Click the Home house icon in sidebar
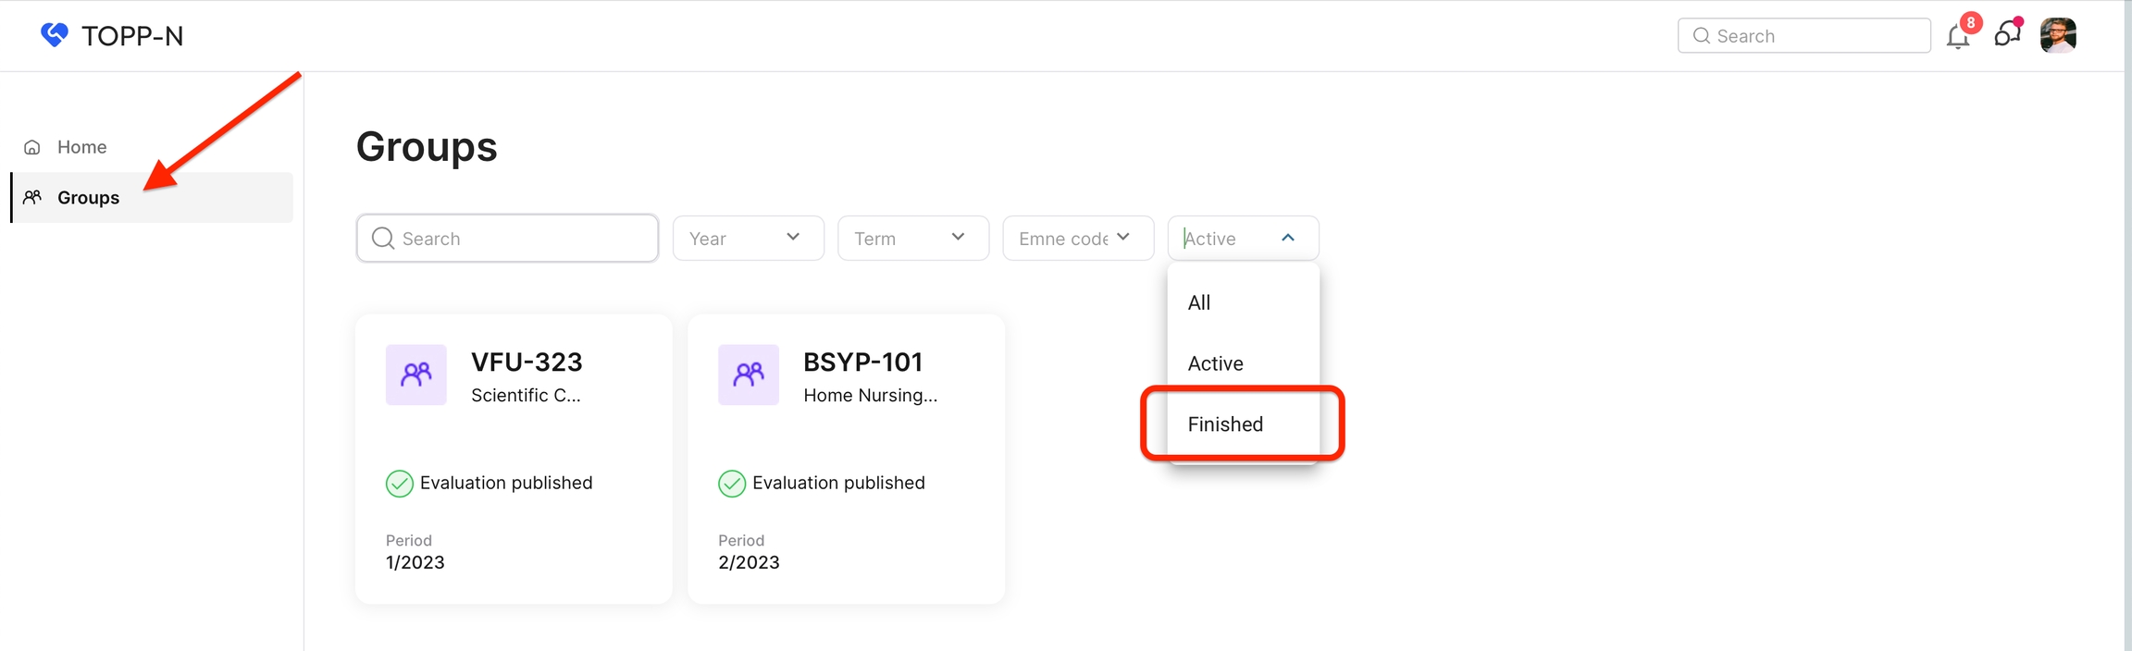The height and width of the screenshot is (651, 2132). point(32,147)
